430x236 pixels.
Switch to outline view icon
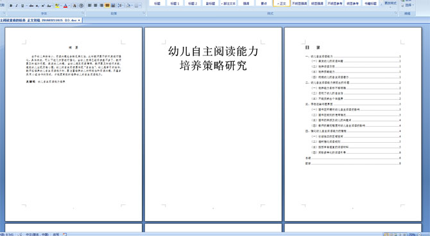[x=400, y=234]
